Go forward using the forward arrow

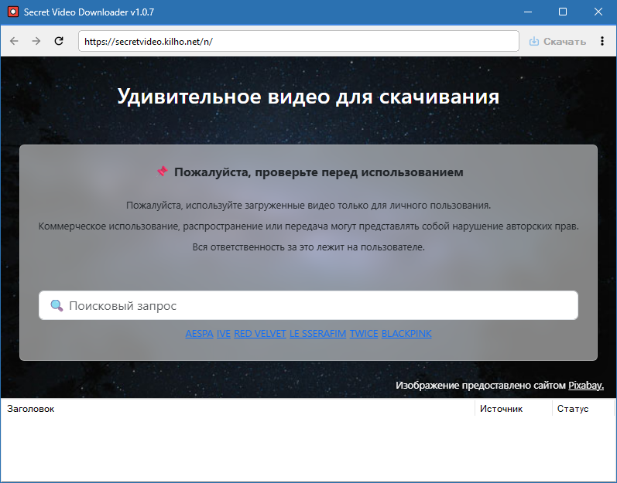(36, 41)
